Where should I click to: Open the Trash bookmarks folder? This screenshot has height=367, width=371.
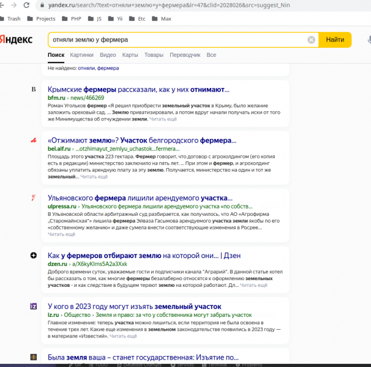tap(10, 19)
